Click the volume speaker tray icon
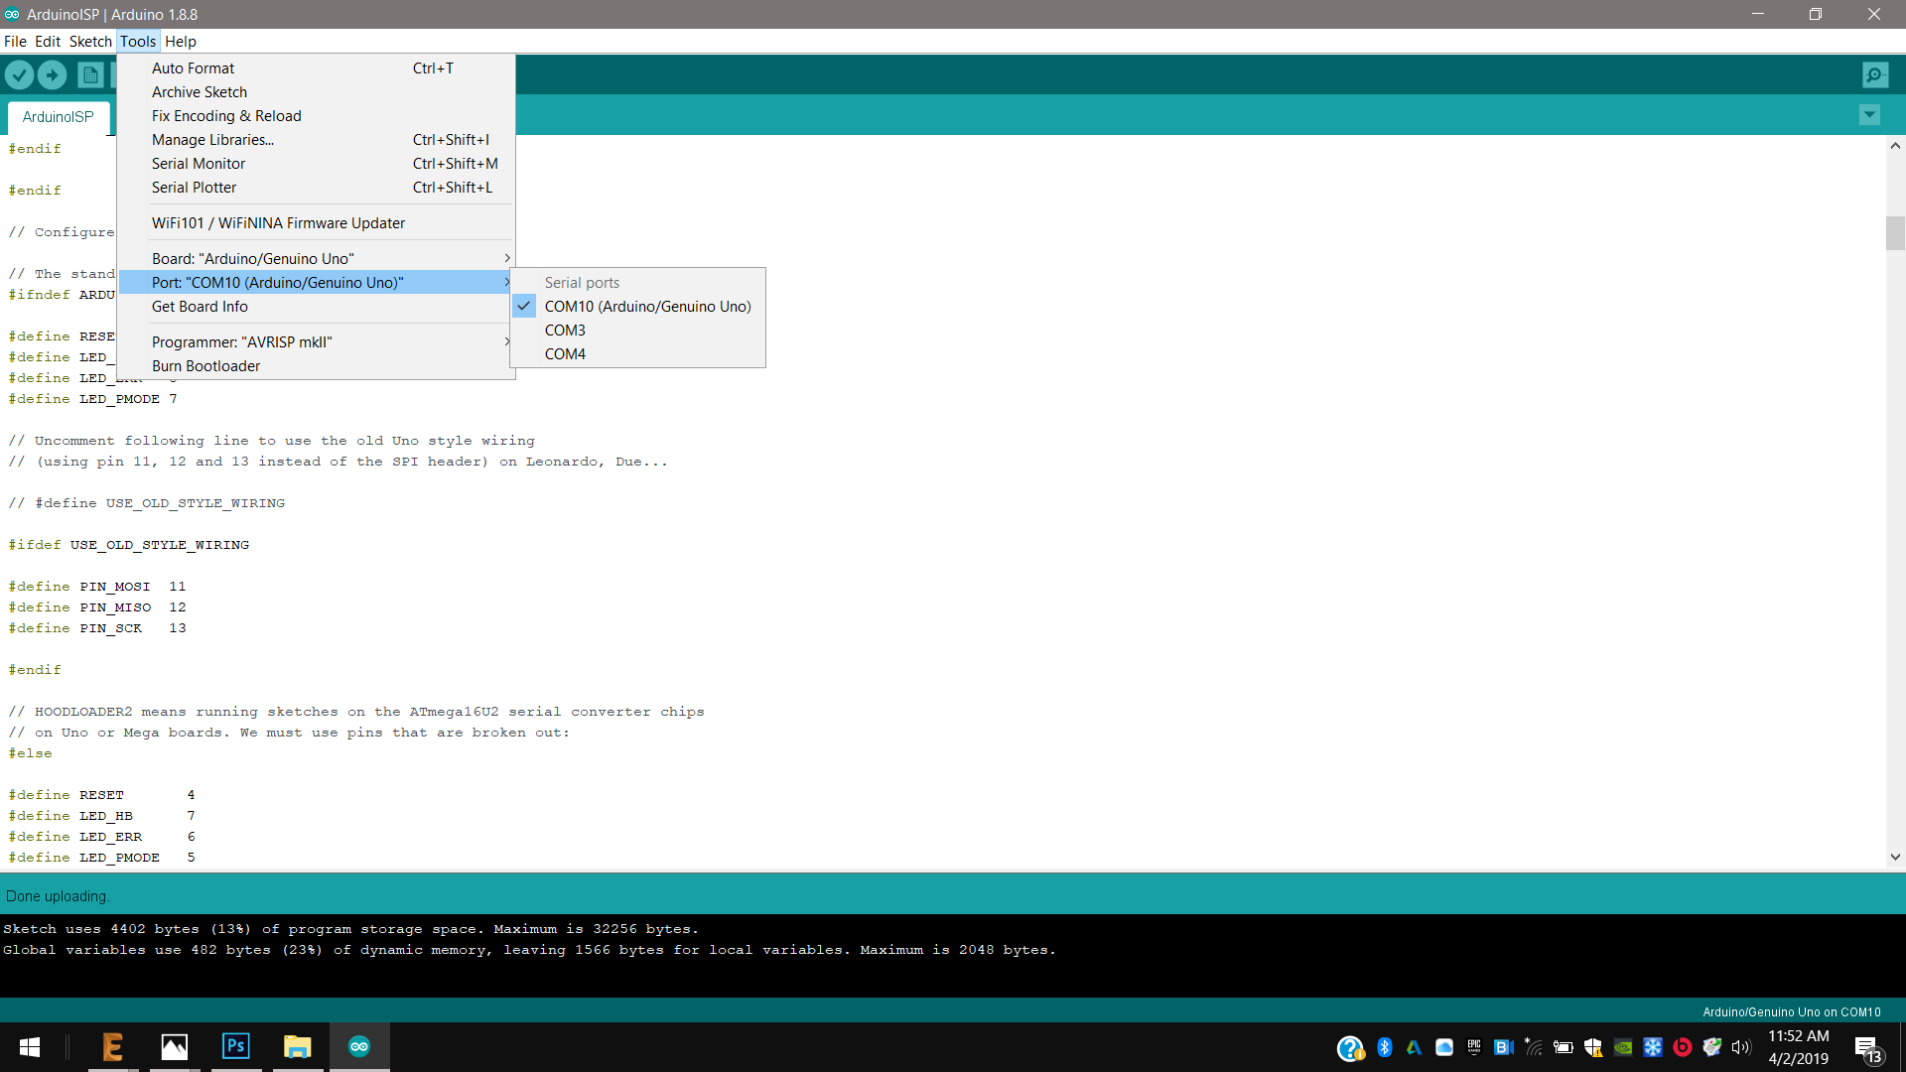This screenshot has width=1906, height=1072. (1740, 1047)
